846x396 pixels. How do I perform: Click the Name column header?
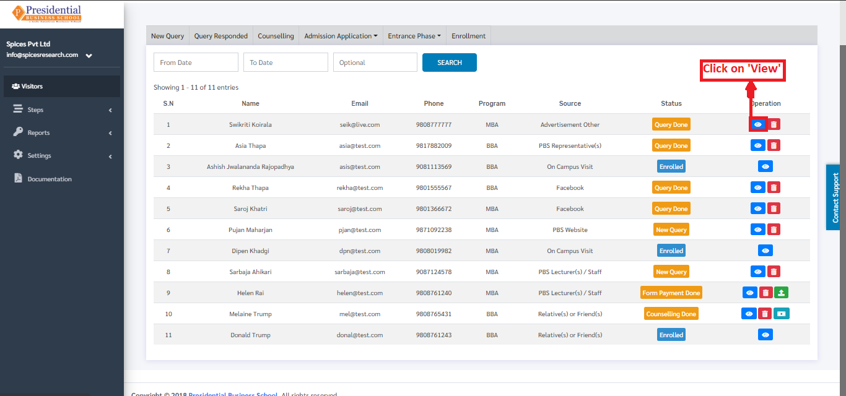(x=250, y=103)
